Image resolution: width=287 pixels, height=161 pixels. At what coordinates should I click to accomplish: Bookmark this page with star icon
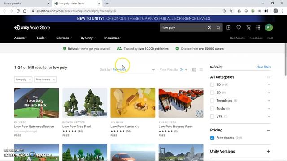click(x=231, y=11)
